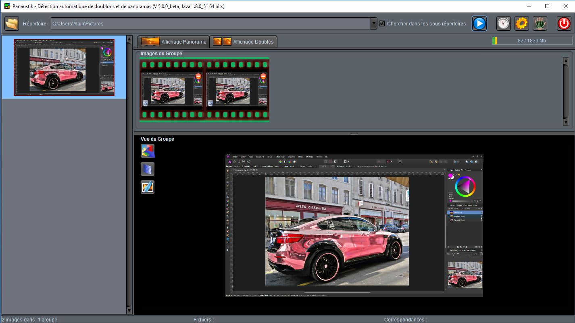Open the stopwatch timing tool
Screen dimensions: 575x323
coord(503,23)
